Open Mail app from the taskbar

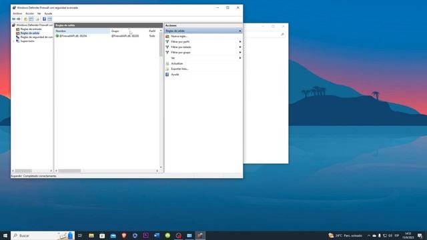[x=113, y=235]
